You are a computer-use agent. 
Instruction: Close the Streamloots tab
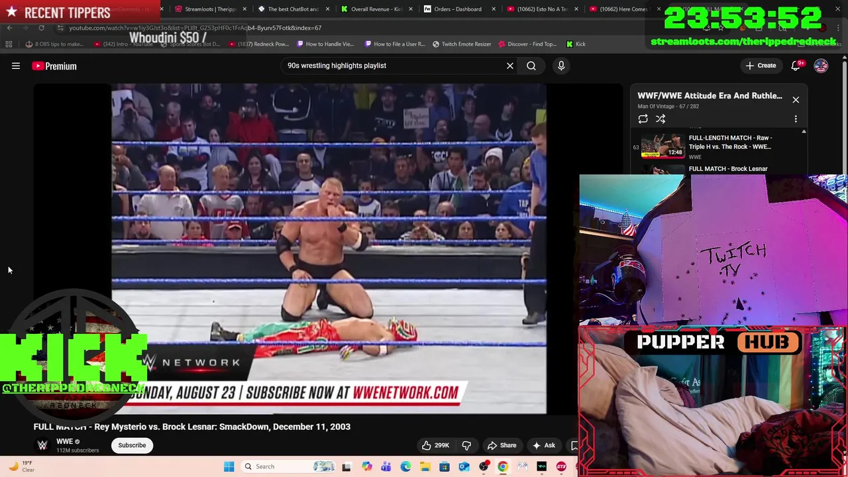pos(246,9)
